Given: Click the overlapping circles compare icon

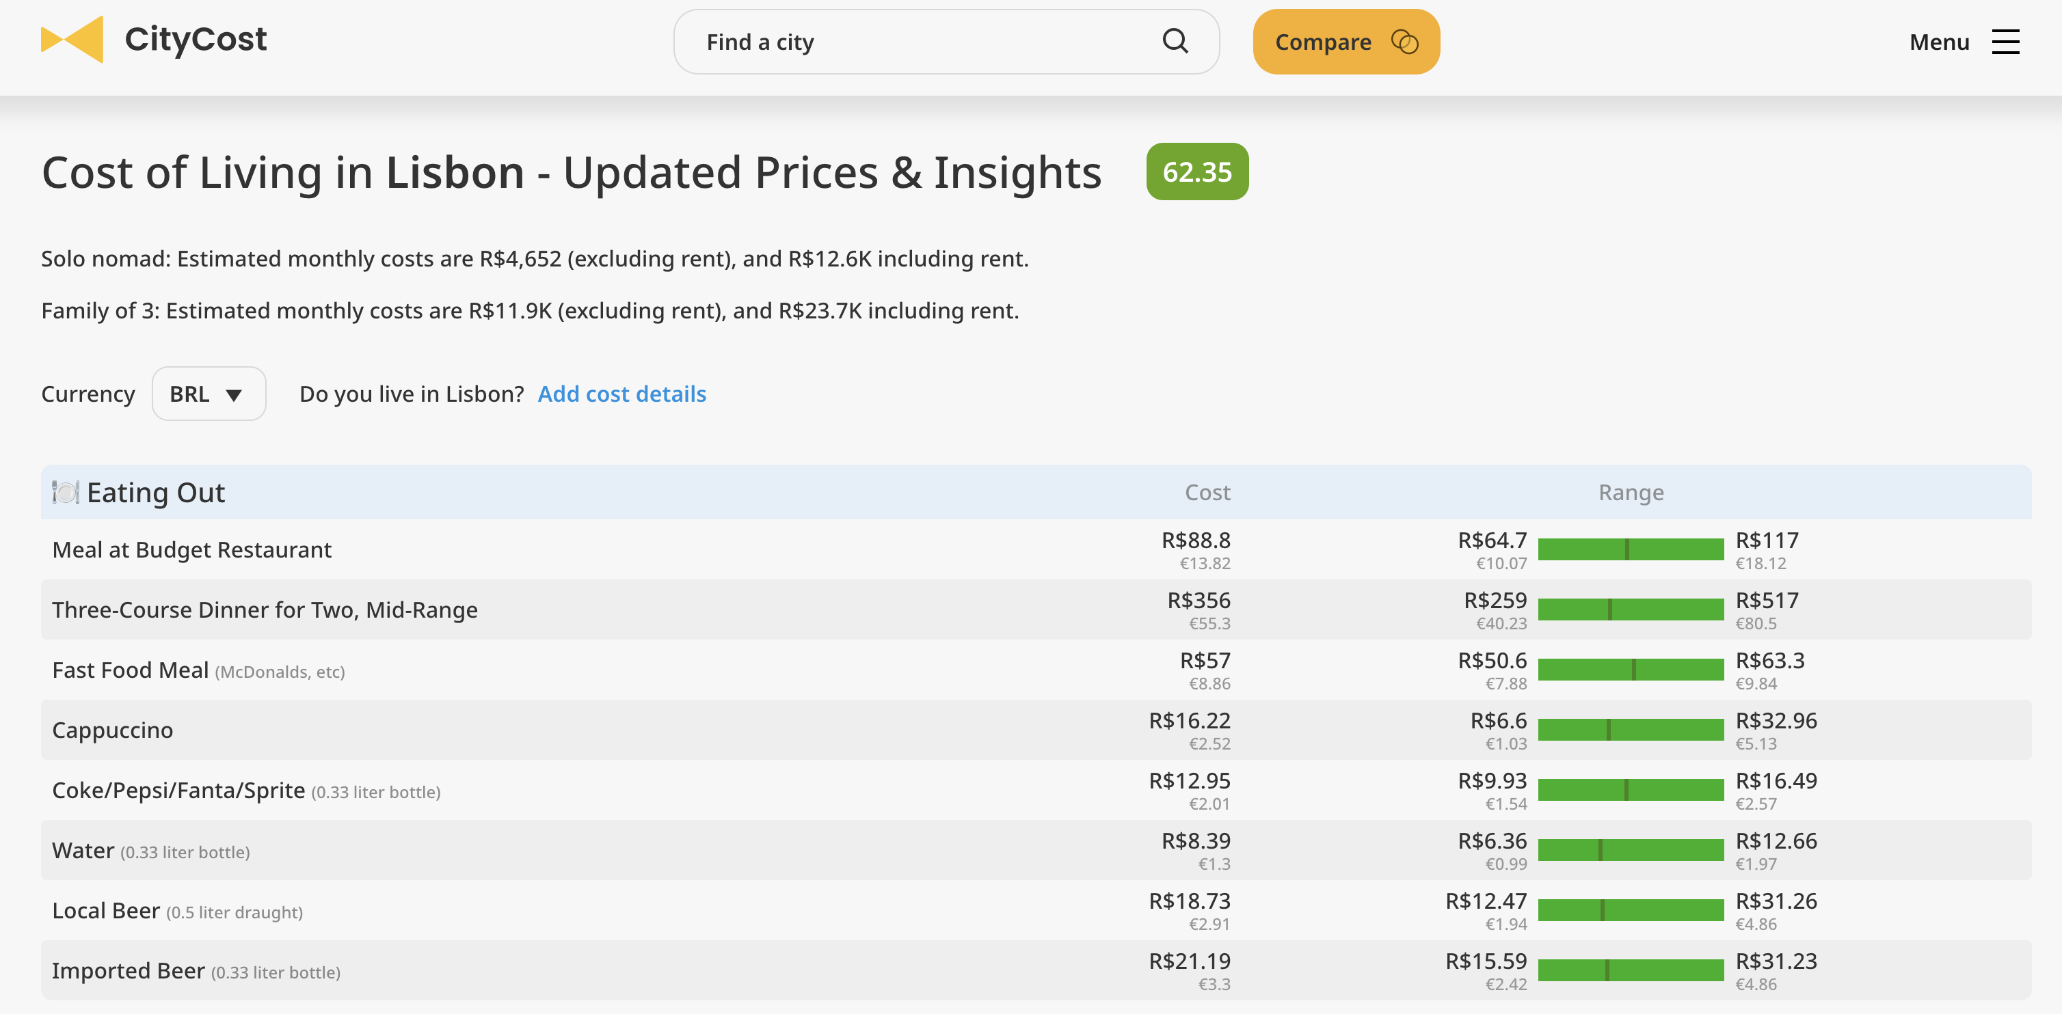Looking at the screenshot, I should [1404, 42].
